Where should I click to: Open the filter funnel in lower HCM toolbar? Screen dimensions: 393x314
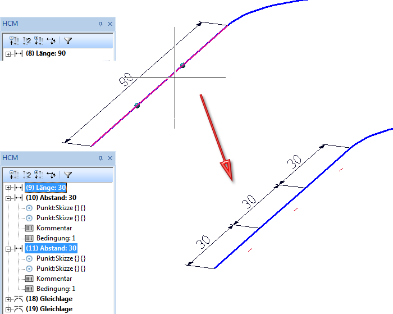point(68,175)
